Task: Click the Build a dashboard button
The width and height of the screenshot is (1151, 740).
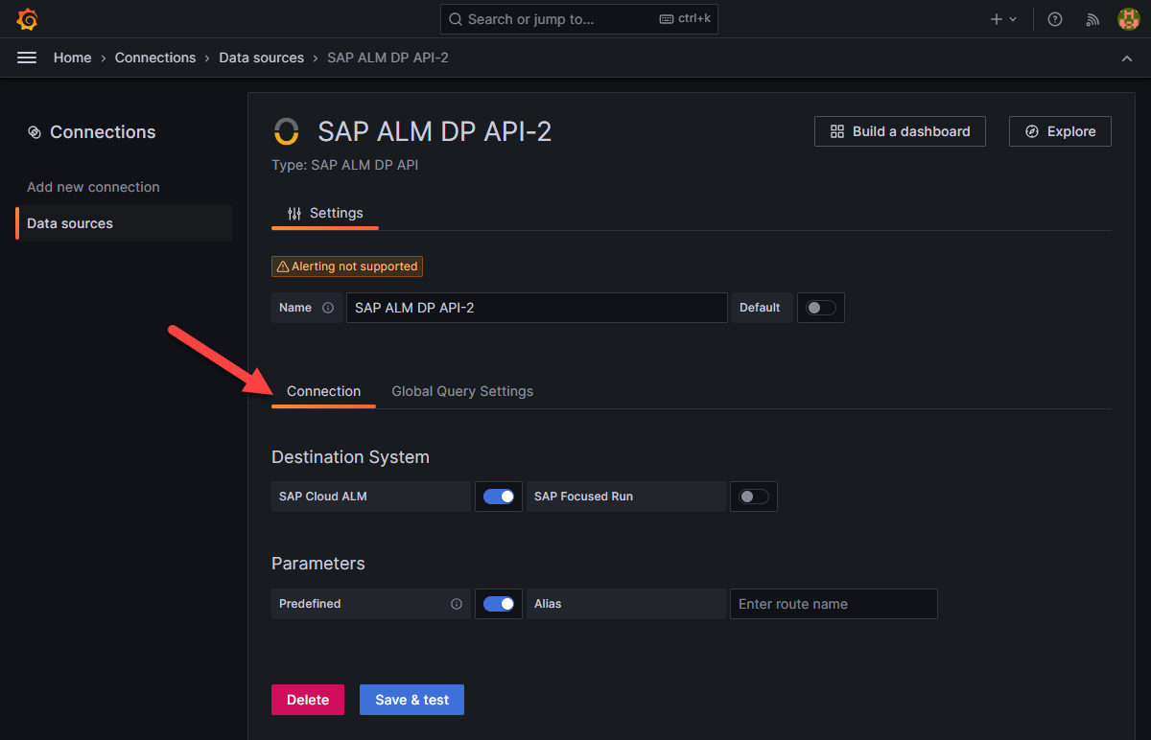Action: click(900, 131)
